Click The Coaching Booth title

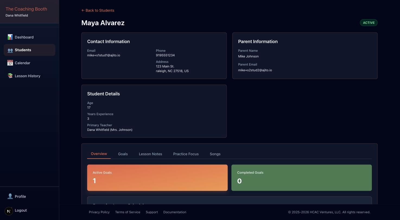click(26, 9)
